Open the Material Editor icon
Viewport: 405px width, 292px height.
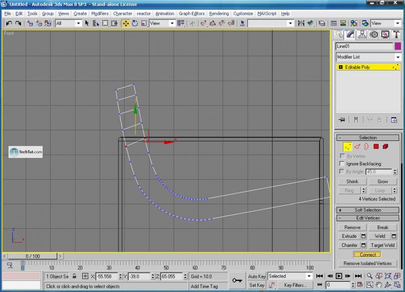(354, 23)
